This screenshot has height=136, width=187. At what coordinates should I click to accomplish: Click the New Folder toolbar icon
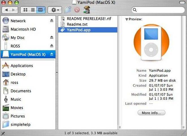point(68,10)
